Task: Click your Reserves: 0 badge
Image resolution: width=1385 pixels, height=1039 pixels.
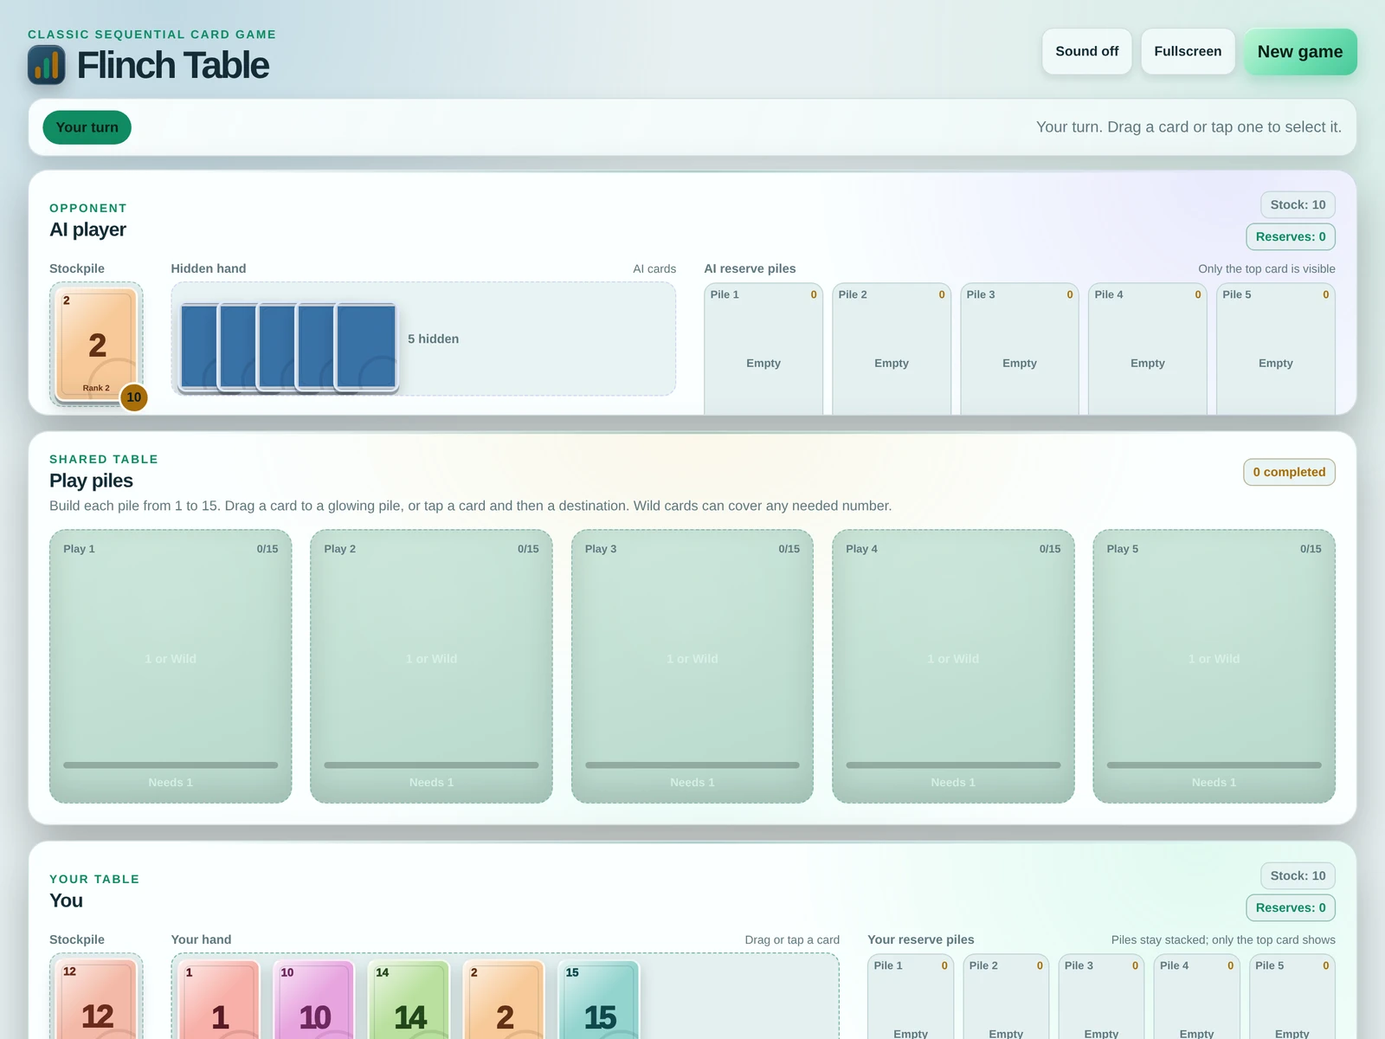Action: pyautogui.click(x=1291, y=907)
